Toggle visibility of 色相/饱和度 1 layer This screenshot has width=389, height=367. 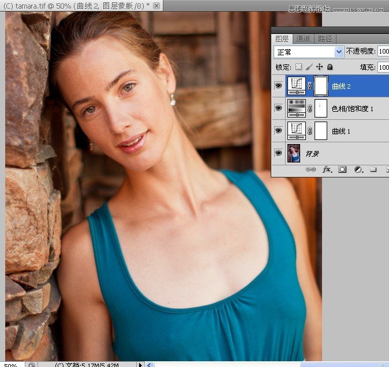point(279,108)
